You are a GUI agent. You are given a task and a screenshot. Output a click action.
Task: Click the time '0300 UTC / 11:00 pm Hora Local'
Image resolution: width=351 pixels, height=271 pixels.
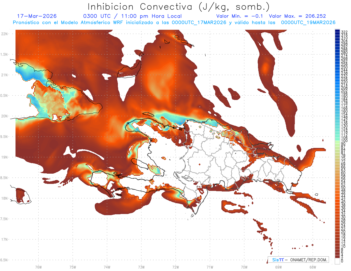133,16
